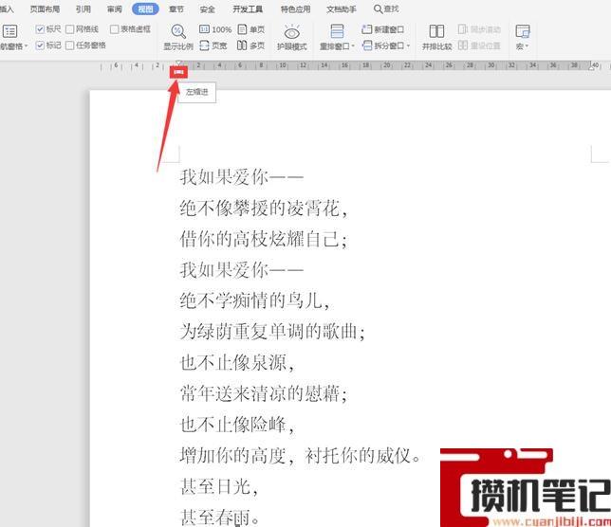Turn on eye protection mode (护眼模式)
This screenshot has height=527, width=611.
point(292,37)
